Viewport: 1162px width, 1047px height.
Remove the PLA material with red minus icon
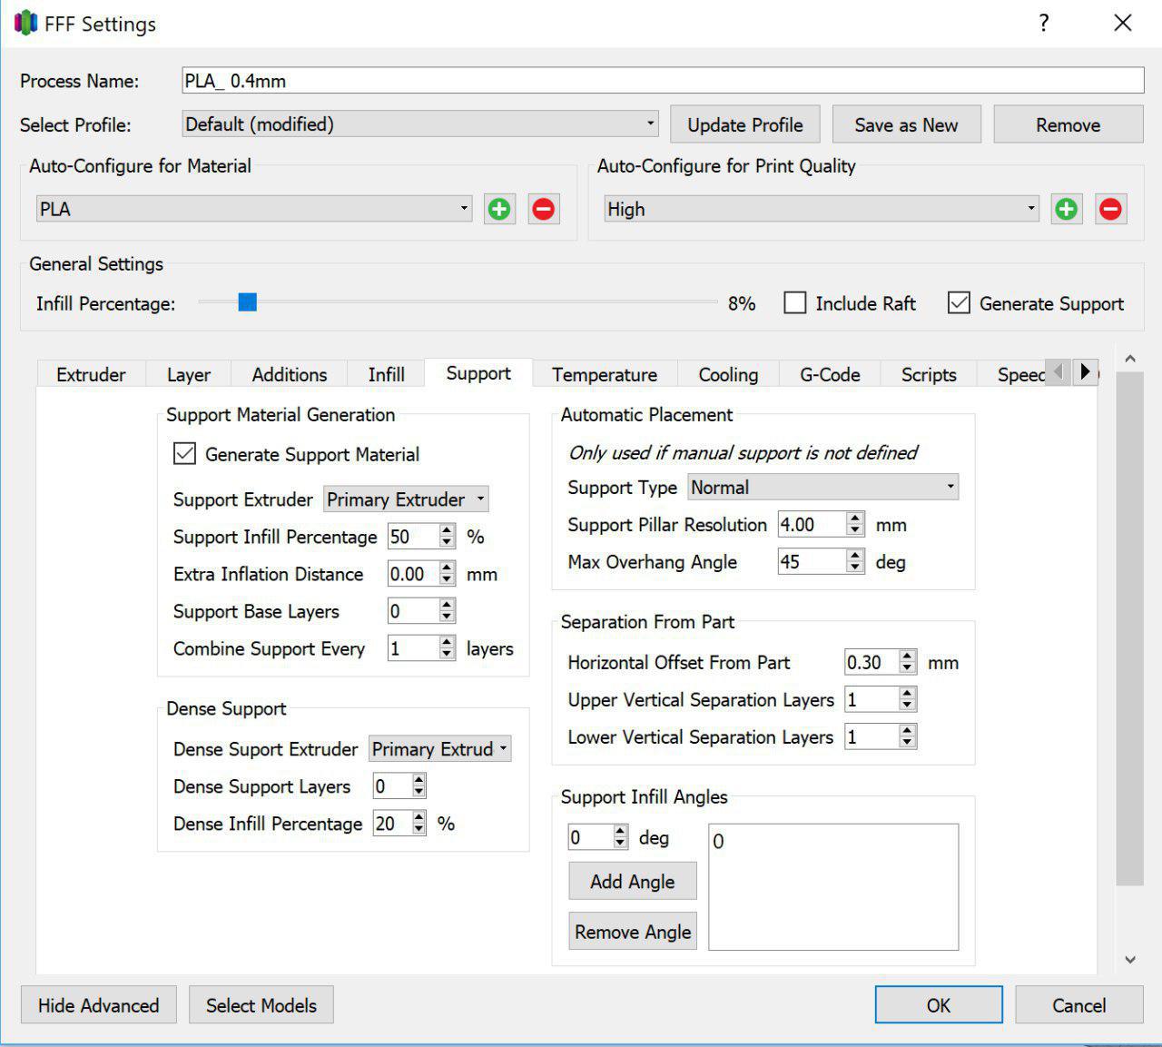tap(543, 210)
